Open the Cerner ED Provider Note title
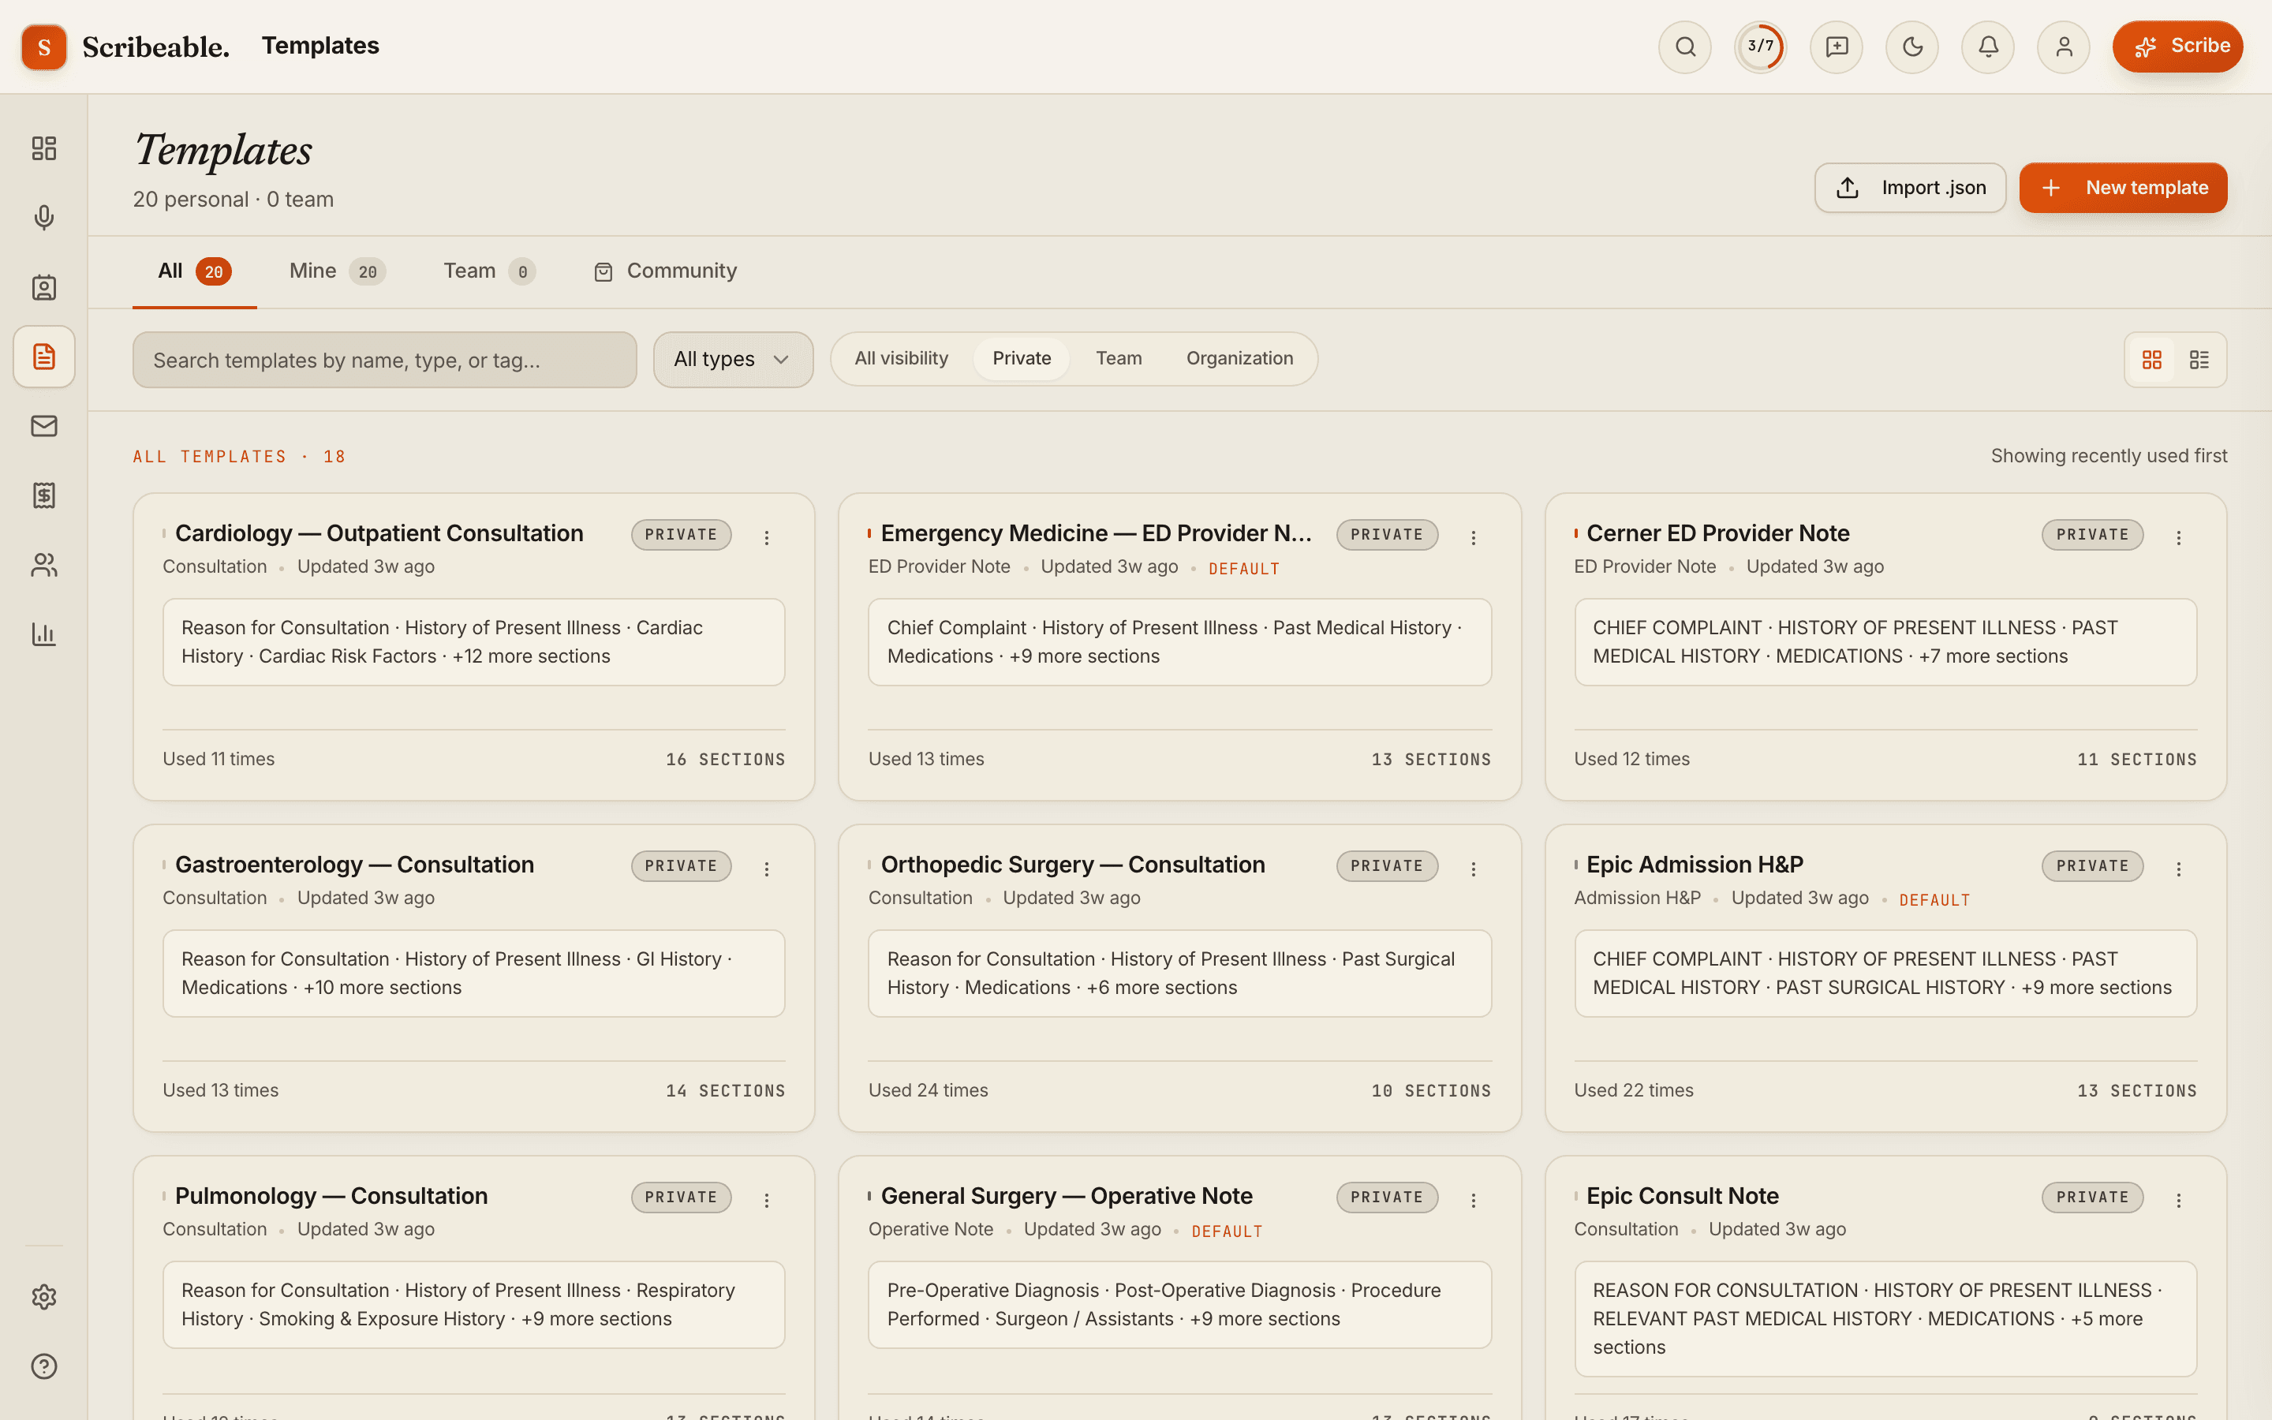Image resolution: width=2272 pixels, height=1420 pixels. (x=1717, y=533)
